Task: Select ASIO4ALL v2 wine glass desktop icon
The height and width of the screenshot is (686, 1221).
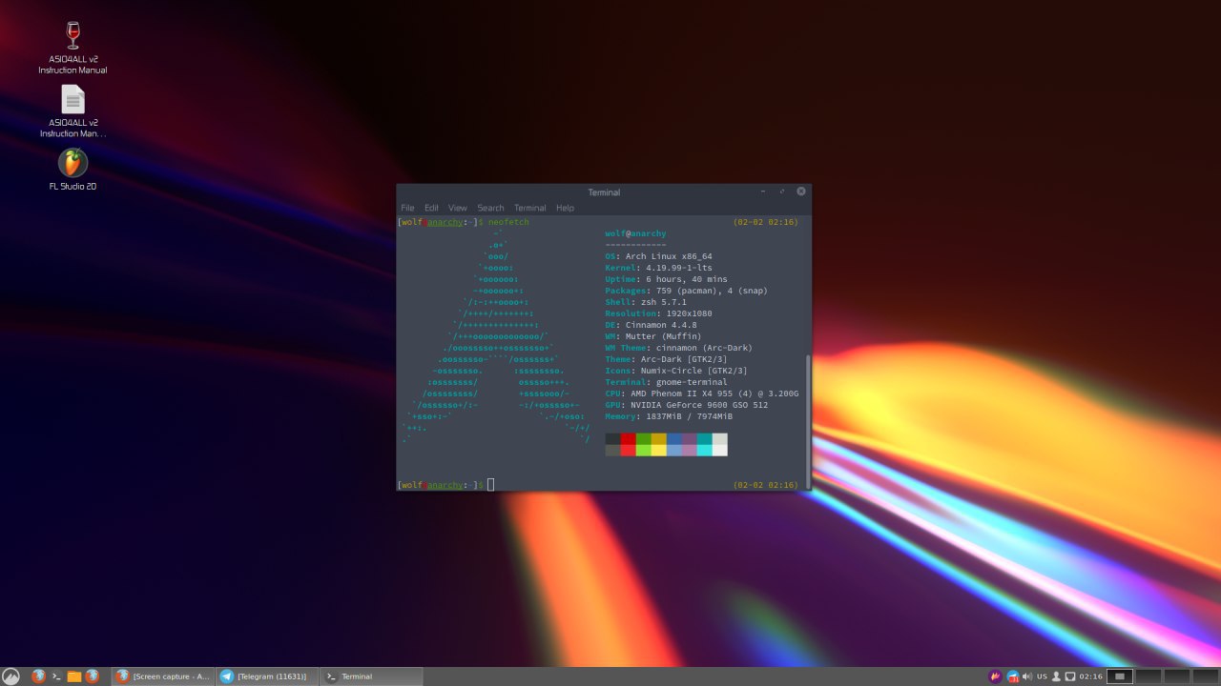Action: pyautogui.click(x=72, y=48)
